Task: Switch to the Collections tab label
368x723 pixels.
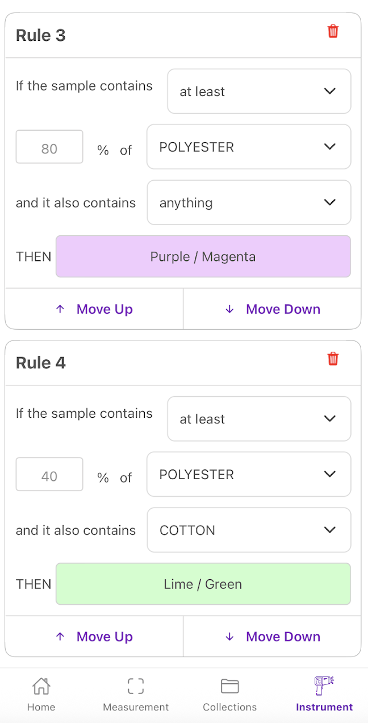Action: (229, 707)
